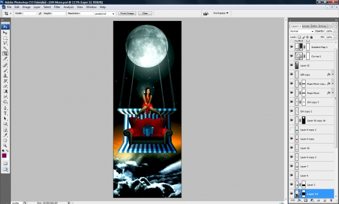Hide the Gift copy layer
This screenshot has height=204, width=339.
point(292,75)
